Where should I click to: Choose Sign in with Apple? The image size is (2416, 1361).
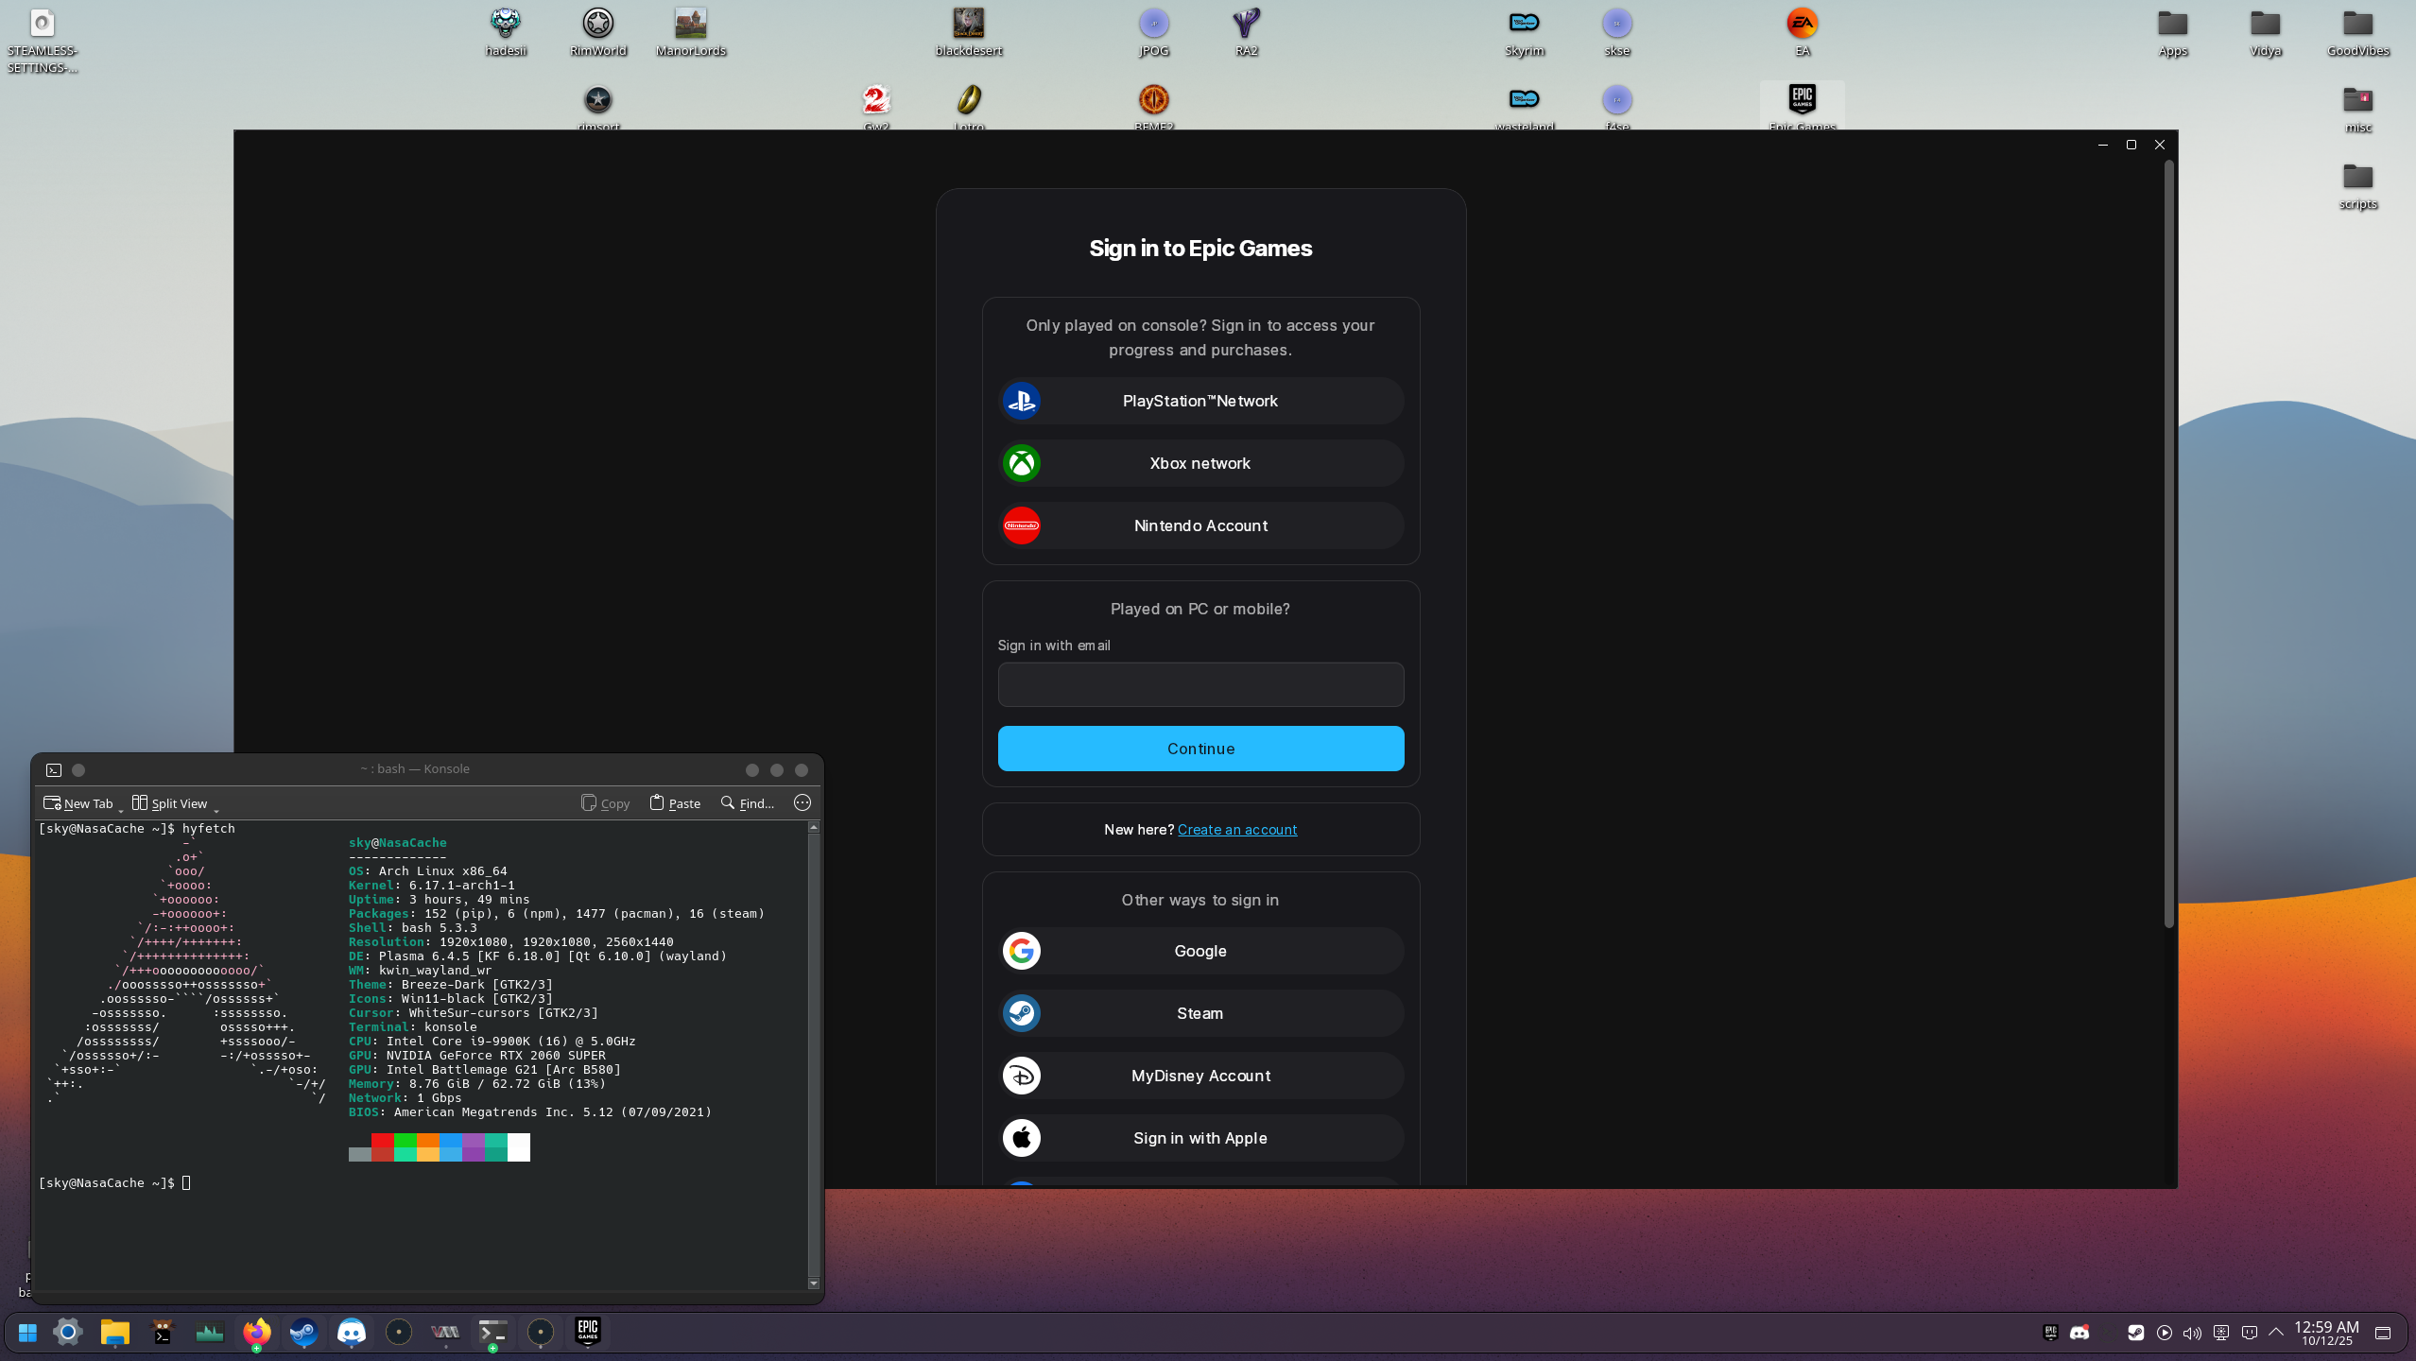(x=1199, y=1138)
